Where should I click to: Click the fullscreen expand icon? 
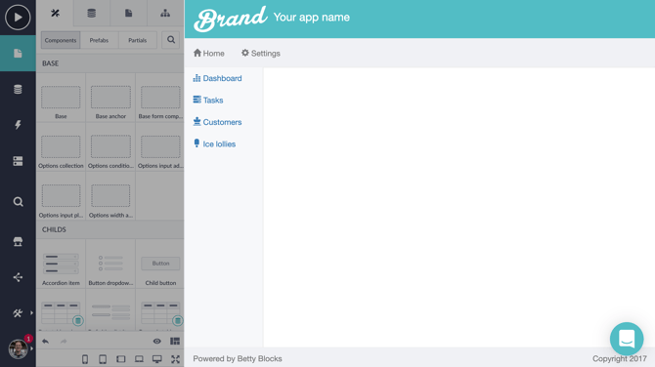click(175, 359)
